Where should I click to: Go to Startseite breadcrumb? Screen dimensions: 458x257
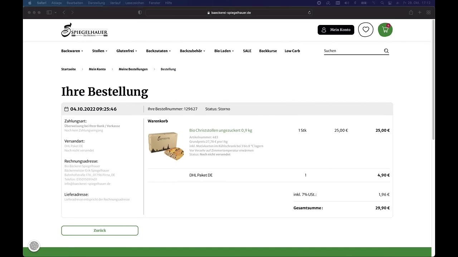68,69
